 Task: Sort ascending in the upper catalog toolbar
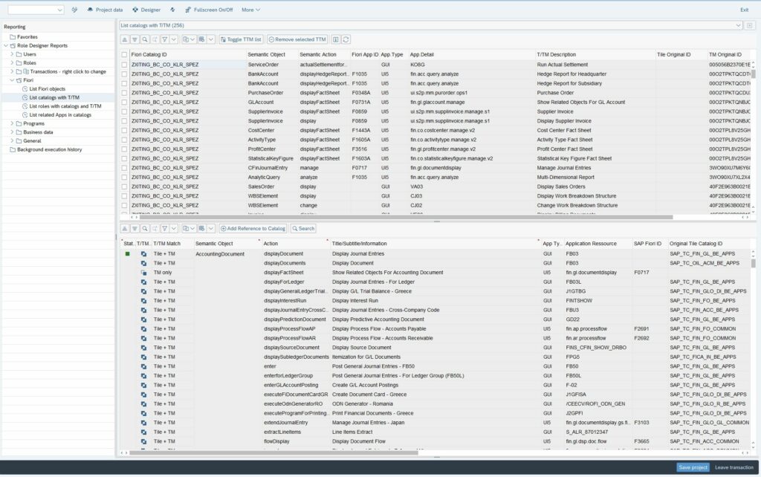[125, 39]
